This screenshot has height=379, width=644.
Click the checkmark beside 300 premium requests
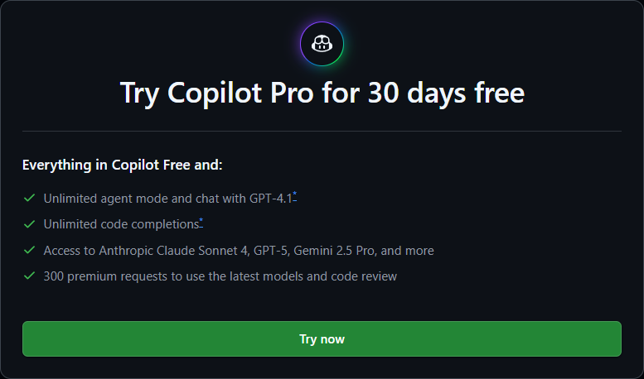pyautogui.click(x=29, y=276)
